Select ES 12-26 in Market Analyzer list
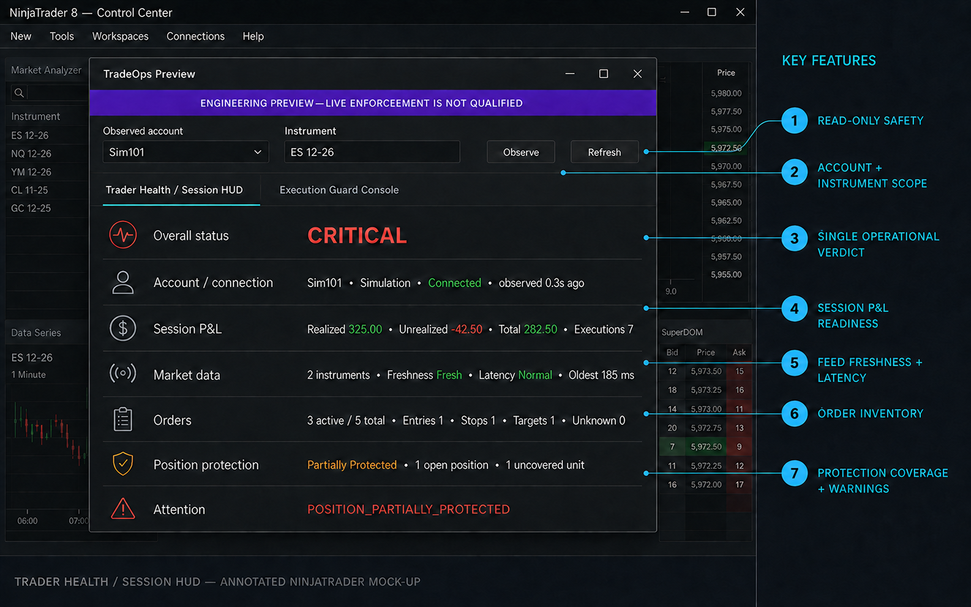971x607 pixels. click(30, 135)
